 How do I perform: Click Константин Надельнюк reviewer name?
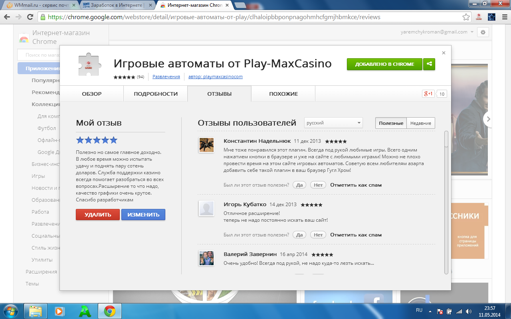pos(256,141)
